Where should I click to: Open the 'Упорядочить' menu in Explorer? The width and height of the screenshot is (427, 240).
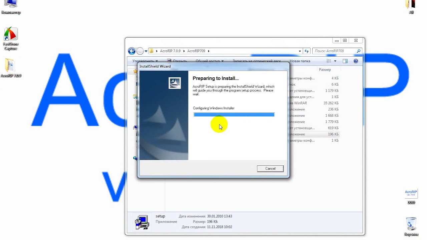click(145, 61)
